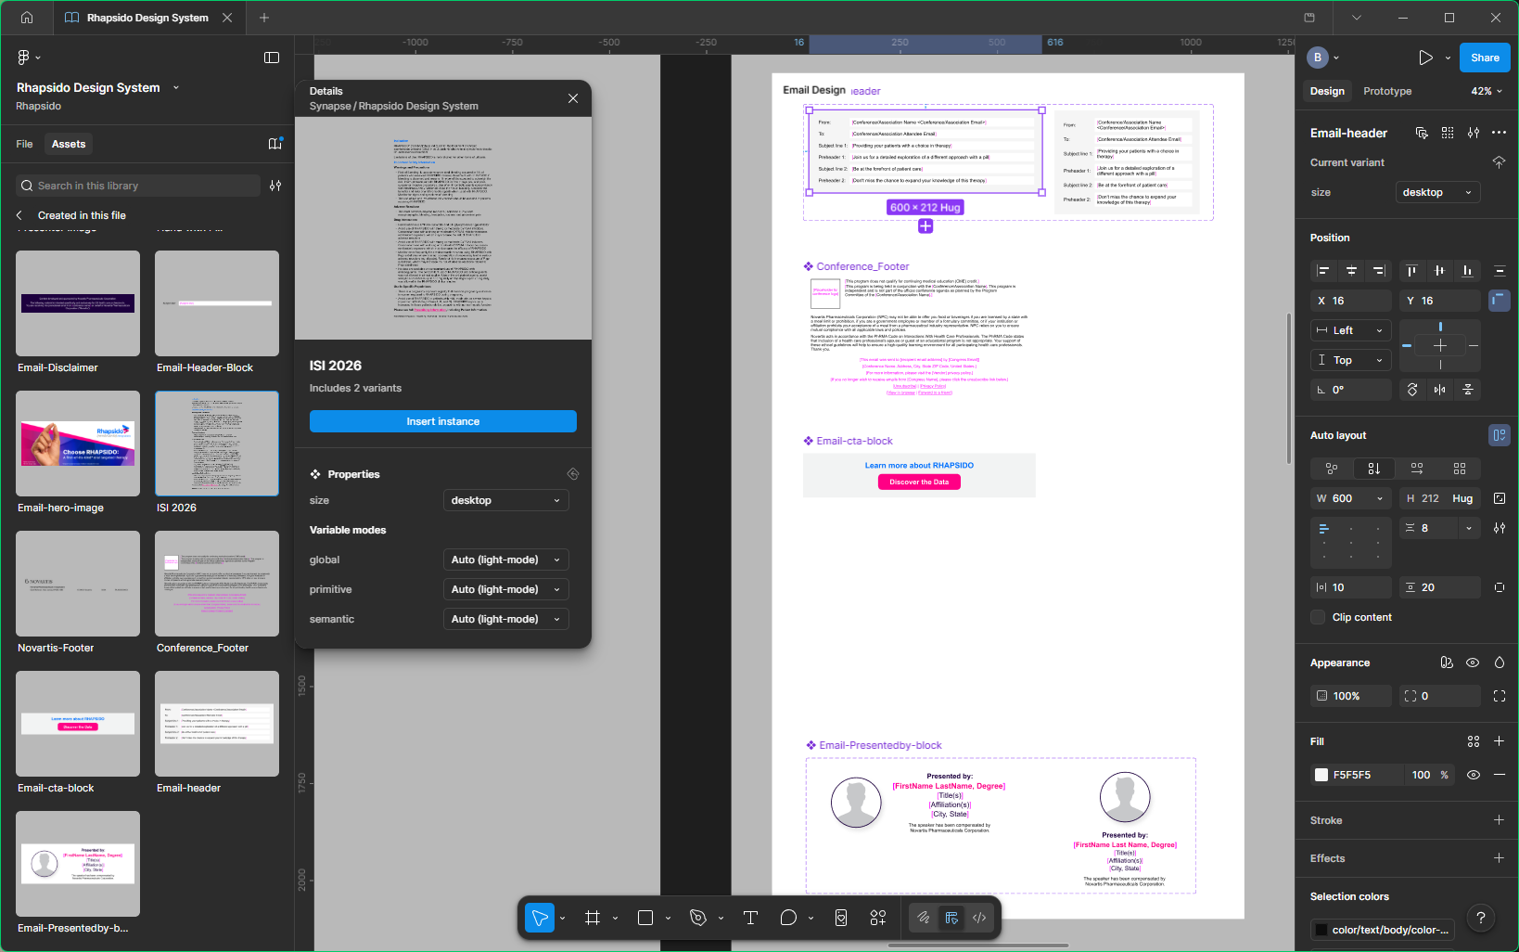Select the Pen tool
Image resolution: width=1519 pixels, height=952 pixels.
[696, 917]
